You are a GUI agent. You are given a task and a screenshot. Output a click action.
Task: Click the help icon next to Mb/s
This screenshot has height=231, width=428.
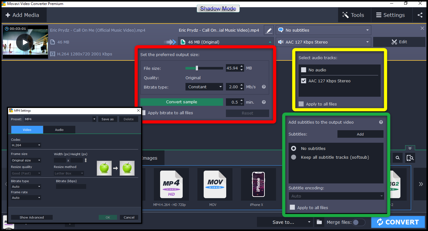click(x=264, y=87)
